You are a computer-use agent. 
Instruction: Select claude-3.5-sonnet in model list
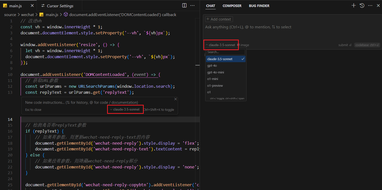pos(220,59)
